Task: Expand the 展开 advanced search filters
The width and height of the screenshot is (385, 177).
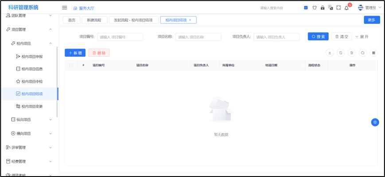Action: pyautogui.click(x=362, y=37)
